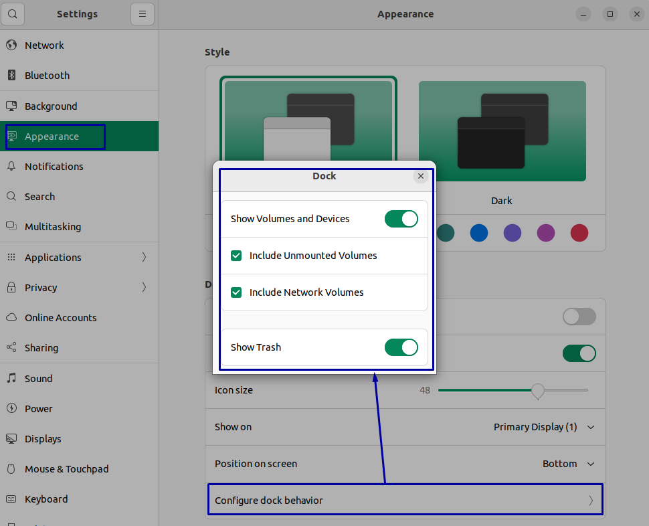Open Mouse & Touchpad settings
649x526 pixels.
coord(79,469)
